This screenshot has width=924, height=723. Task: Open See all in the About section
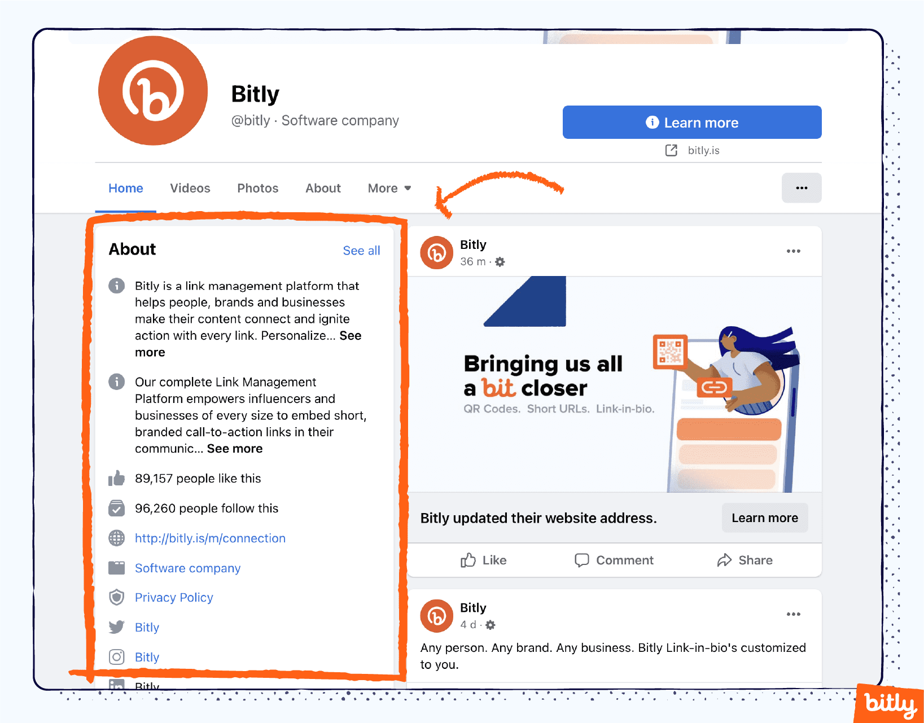361,250
